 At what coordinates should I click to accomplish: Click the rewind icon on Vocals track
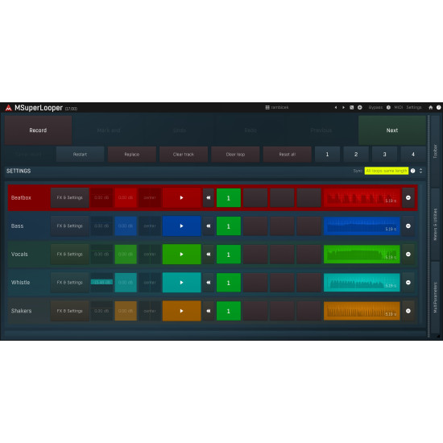209,255
